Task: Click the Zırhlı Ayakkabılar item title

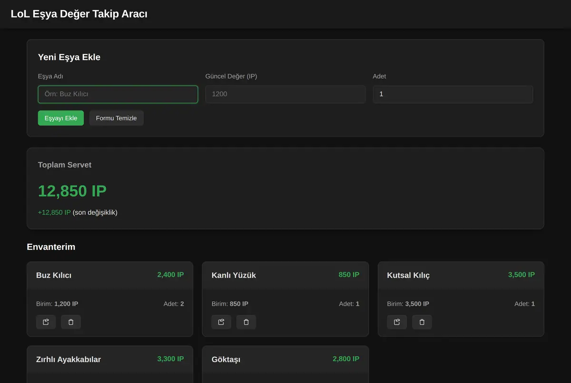Action: [x=69, y=359]
